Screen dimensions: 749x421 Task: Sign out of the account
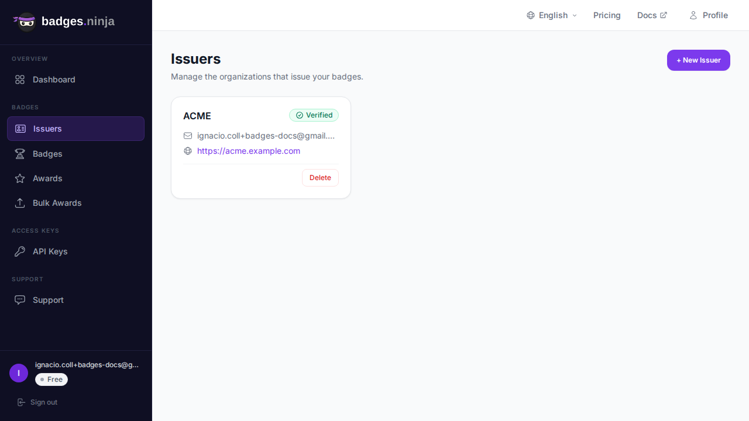click(38, 402)
